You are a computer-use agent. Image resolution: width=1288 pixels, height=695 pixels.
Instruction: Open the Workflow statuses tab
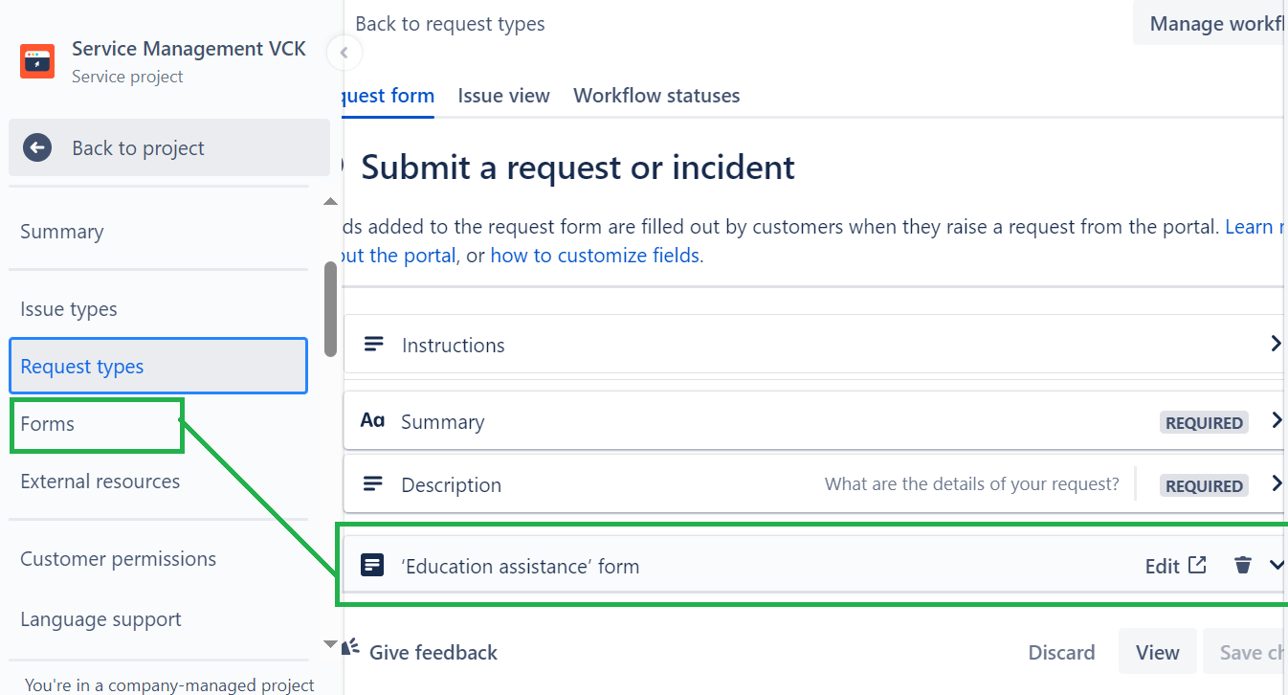(x=655, y=95)
